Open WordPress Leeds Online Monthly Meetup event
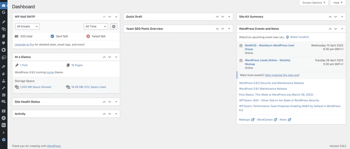The width and height of the screenshot is (350, 149). pos(268,62)
